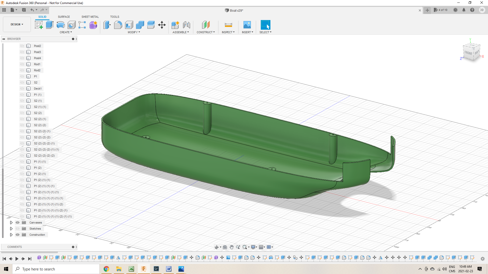
Task: Click the Pan hand tool
Action: (x=232, y=247)
